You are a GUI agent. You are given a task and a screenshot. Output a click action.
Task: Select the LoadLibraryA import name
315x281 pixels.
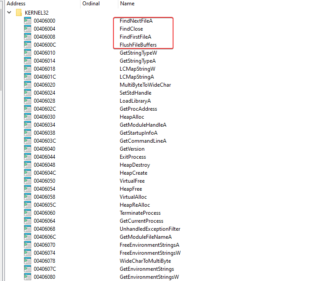[135, 101]
